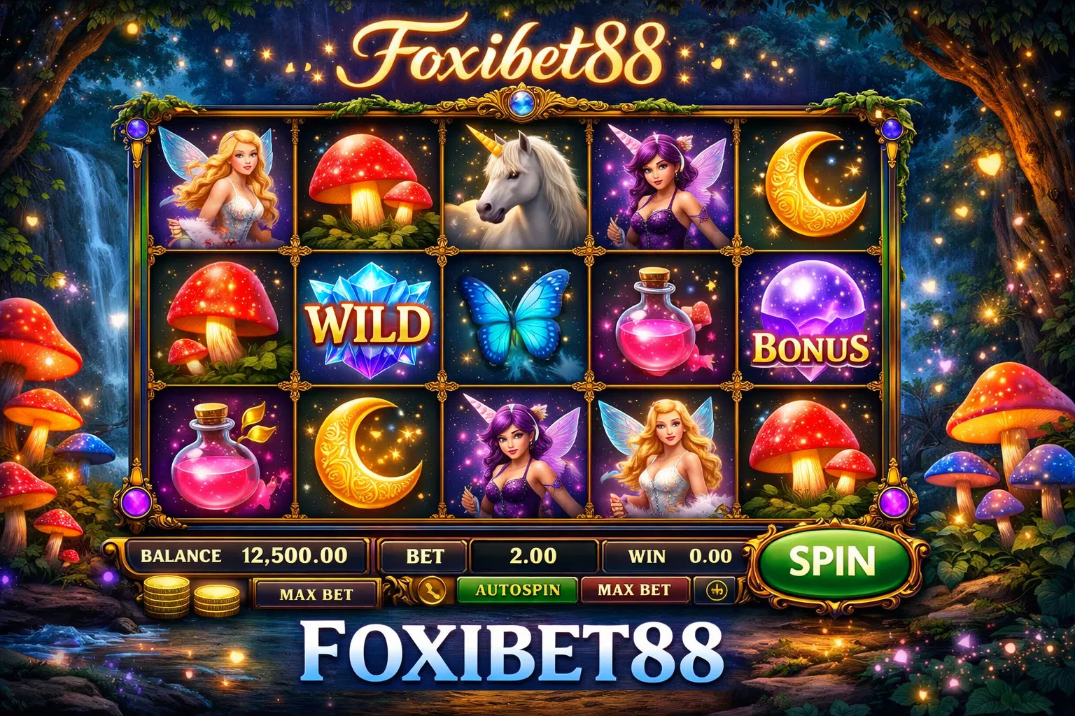Select the red MAX BET button
This screenshot has height=716, width=1075.
click(634, 590)
